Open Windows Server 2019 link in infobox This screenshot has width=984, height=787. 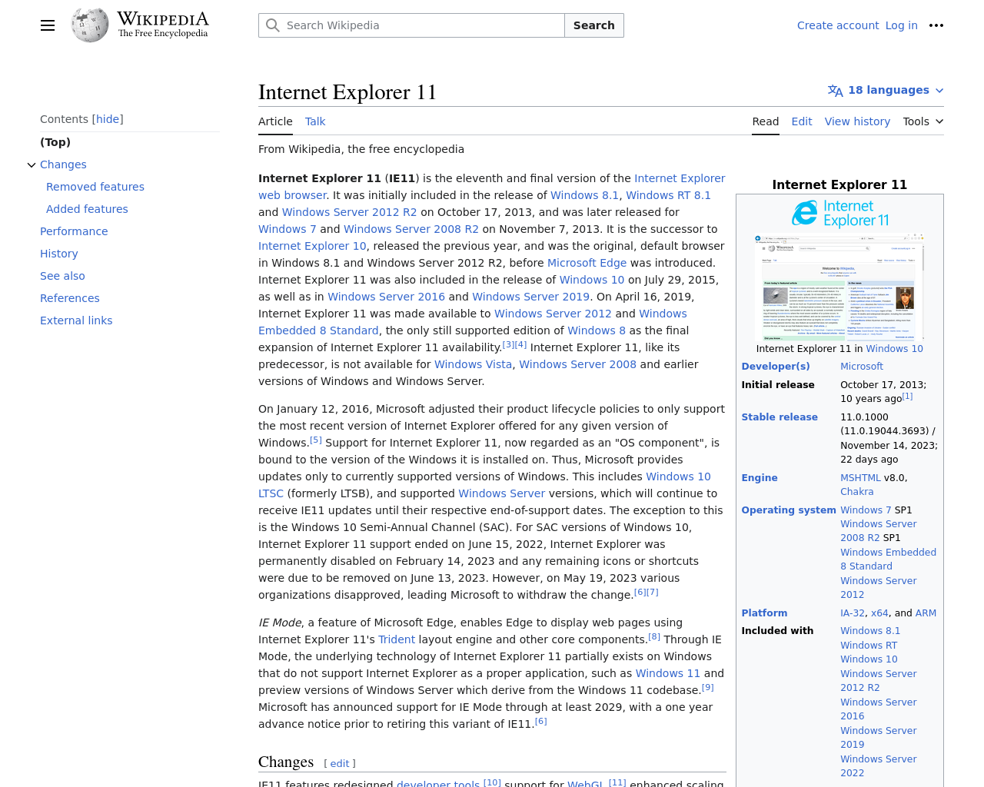[x=879, y=738]
